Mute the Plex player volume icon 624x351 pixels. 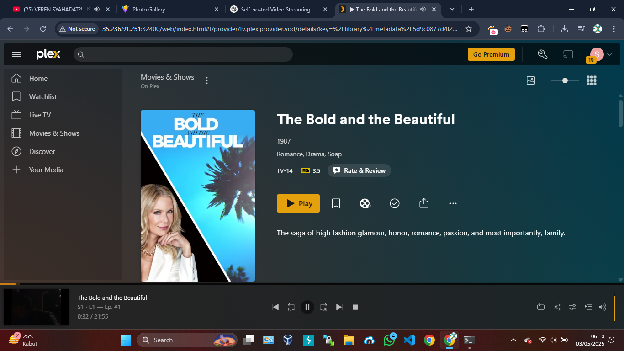click(x=603, y=307)
